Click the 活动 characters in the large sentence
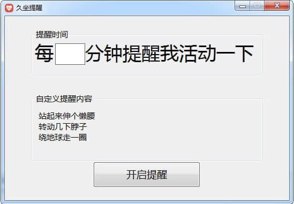The image size is (294, 204). 197,53
